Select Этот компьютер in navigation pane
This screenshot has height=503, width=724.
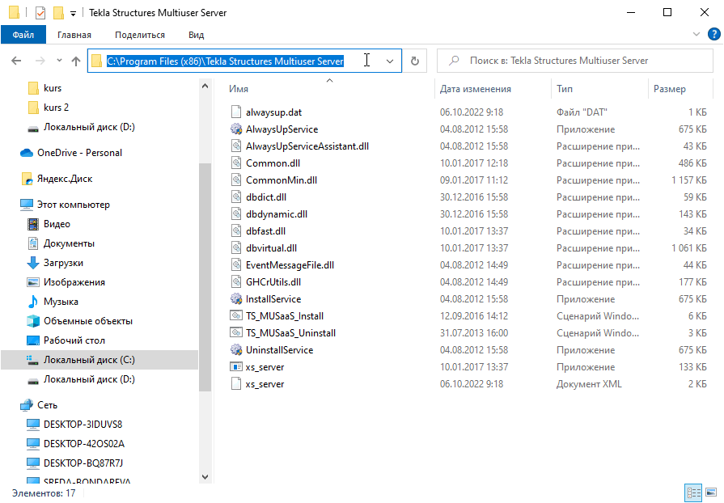pyautogui.click(x=74, y=205)
